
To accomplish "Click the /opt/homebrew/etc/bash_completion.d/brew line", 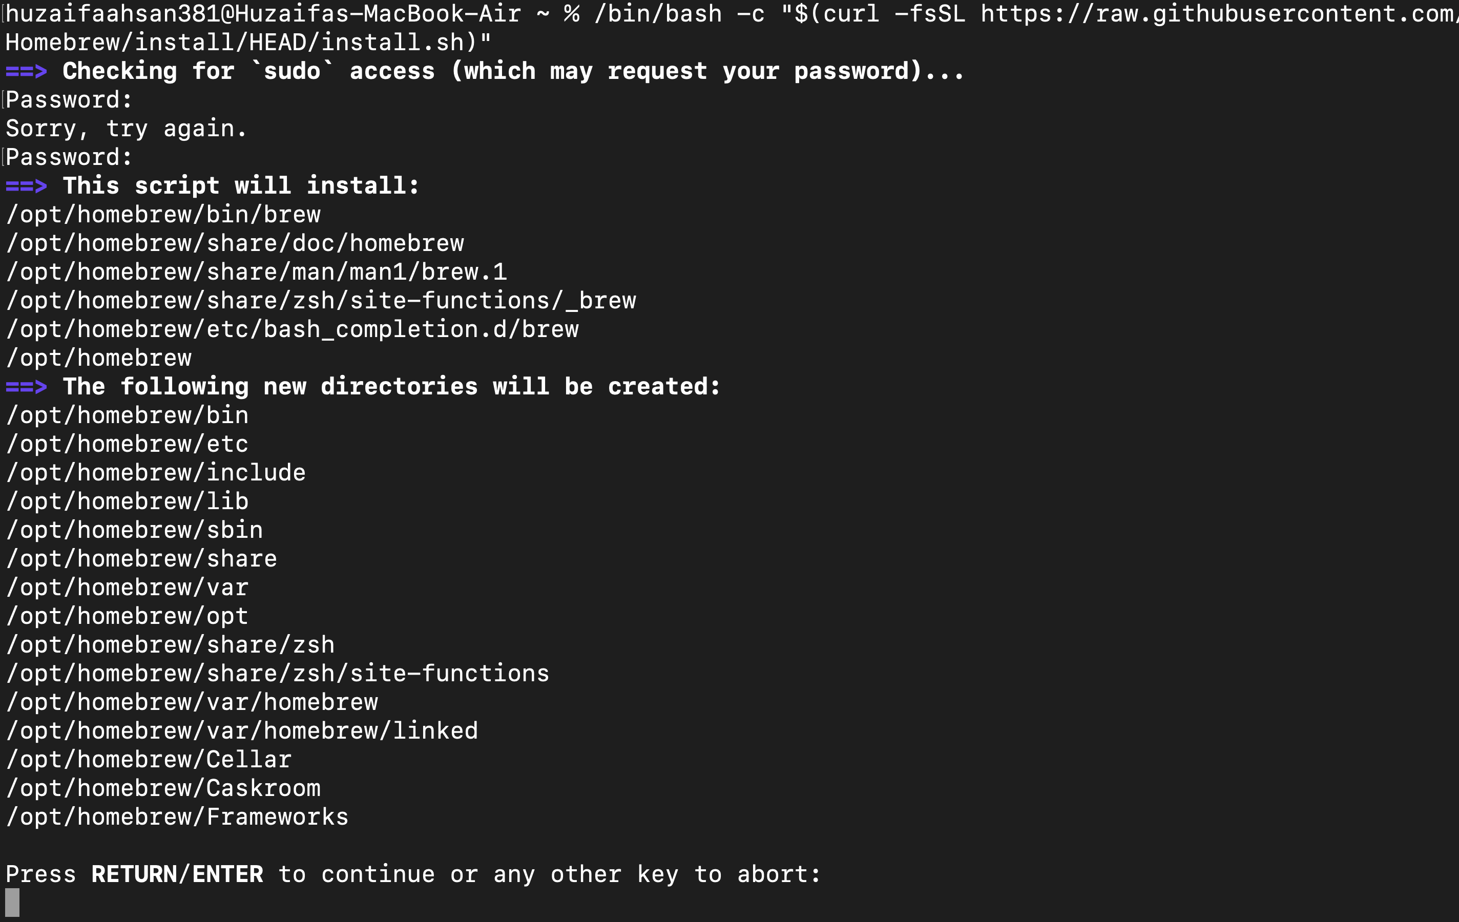I will tap(292, 329).
